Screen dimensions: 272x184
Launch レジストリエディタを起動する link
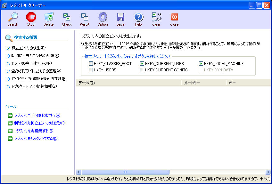pyautogui.click(x=37, y=116)
